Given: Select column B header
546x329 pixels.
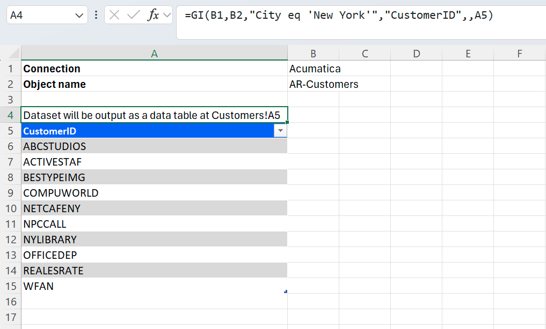Looking at the screenshot, I should click(313, 54).
